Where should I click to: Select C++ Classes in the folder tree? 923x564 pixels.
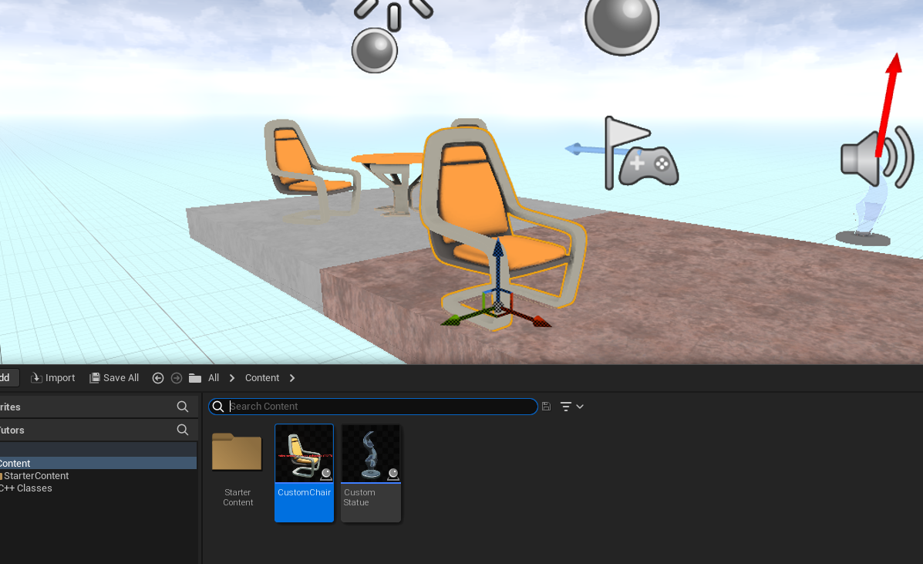pyautogui.click(x=26, y=488)
